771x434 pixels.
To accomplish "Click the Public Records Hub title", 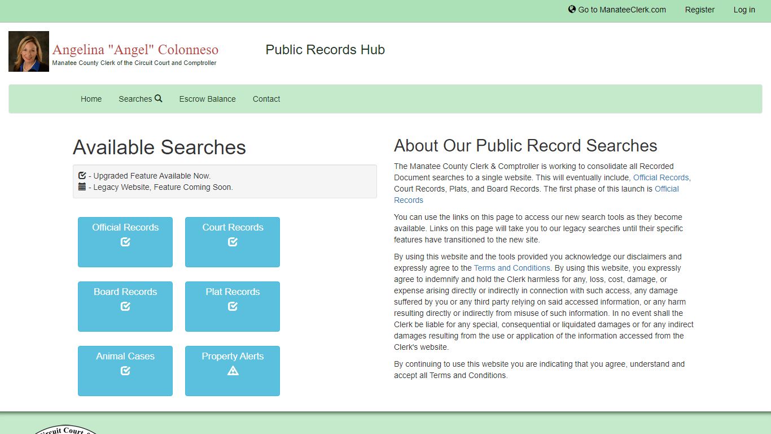I will pos(325,50).
